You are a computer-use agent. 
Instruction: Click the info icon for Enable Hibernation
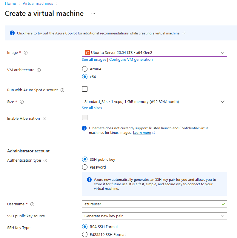(x=44, y=119)
